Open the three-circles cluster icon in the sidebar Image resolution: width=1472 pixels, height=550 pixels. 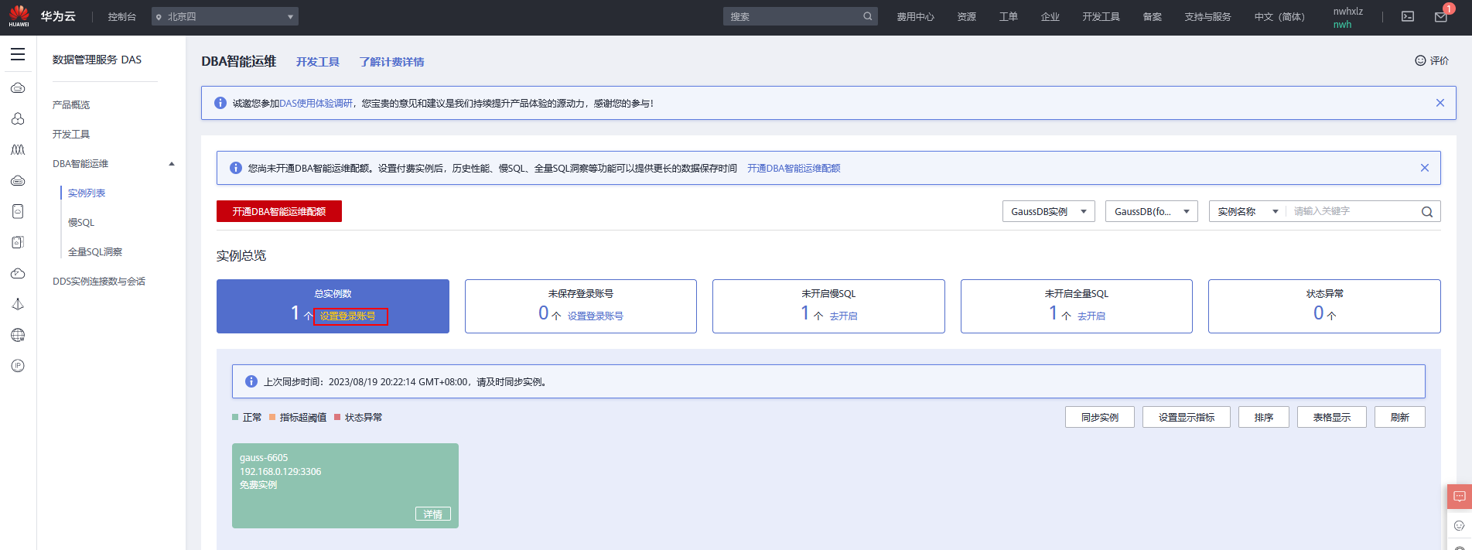tap(18, 118)
